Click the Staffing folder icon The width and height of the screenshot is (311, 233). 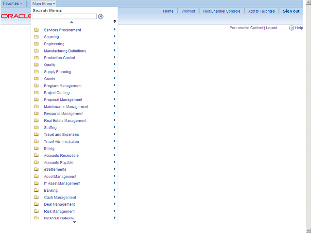pos(36,127)
